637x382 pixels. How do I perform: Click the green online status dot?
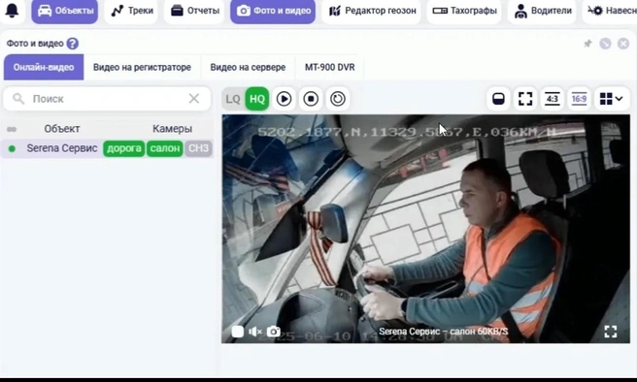[12, 149]
